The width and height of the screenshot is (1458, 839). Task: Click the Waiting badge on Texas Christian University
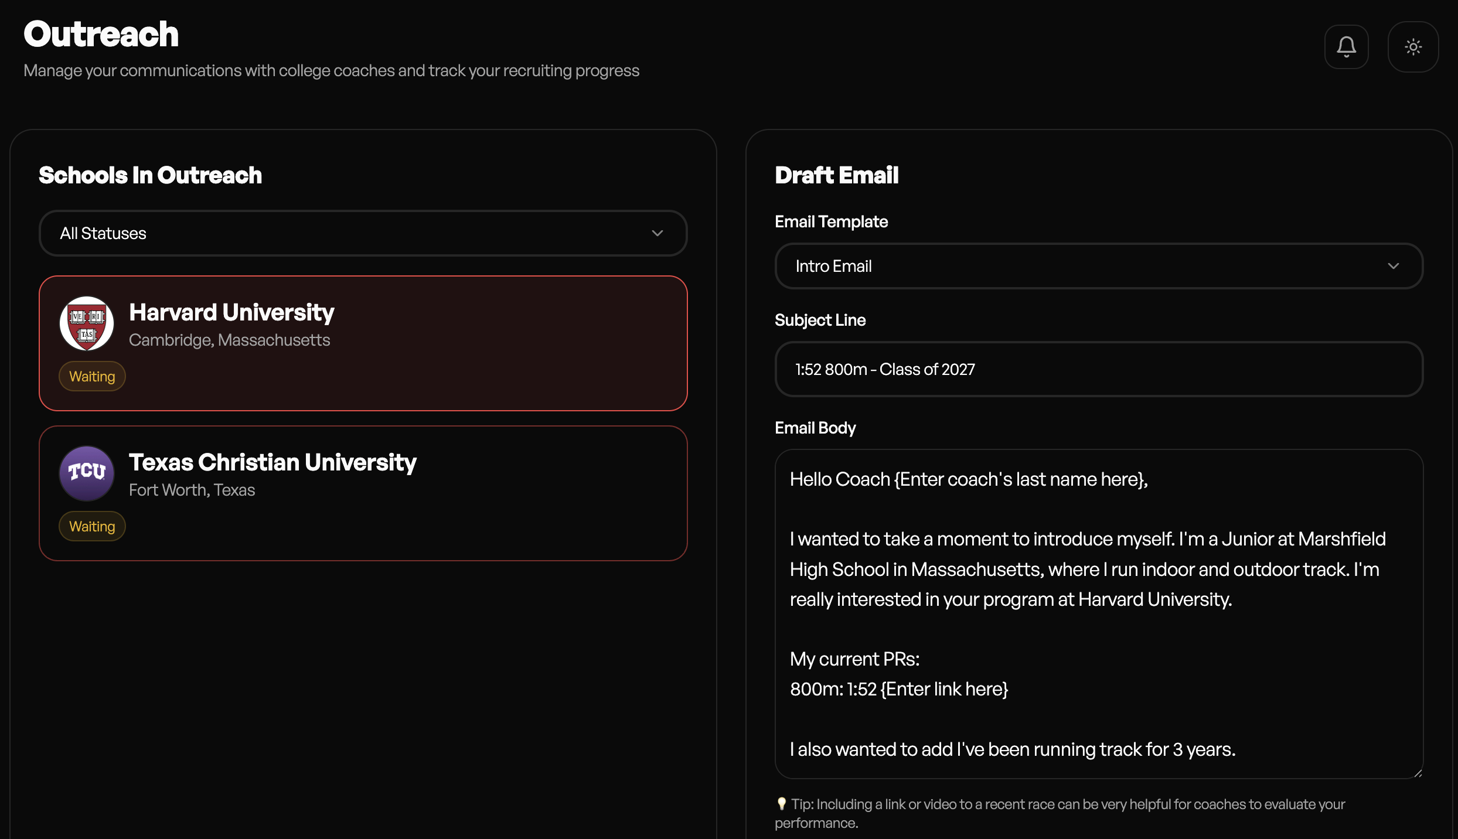[92, 526]
